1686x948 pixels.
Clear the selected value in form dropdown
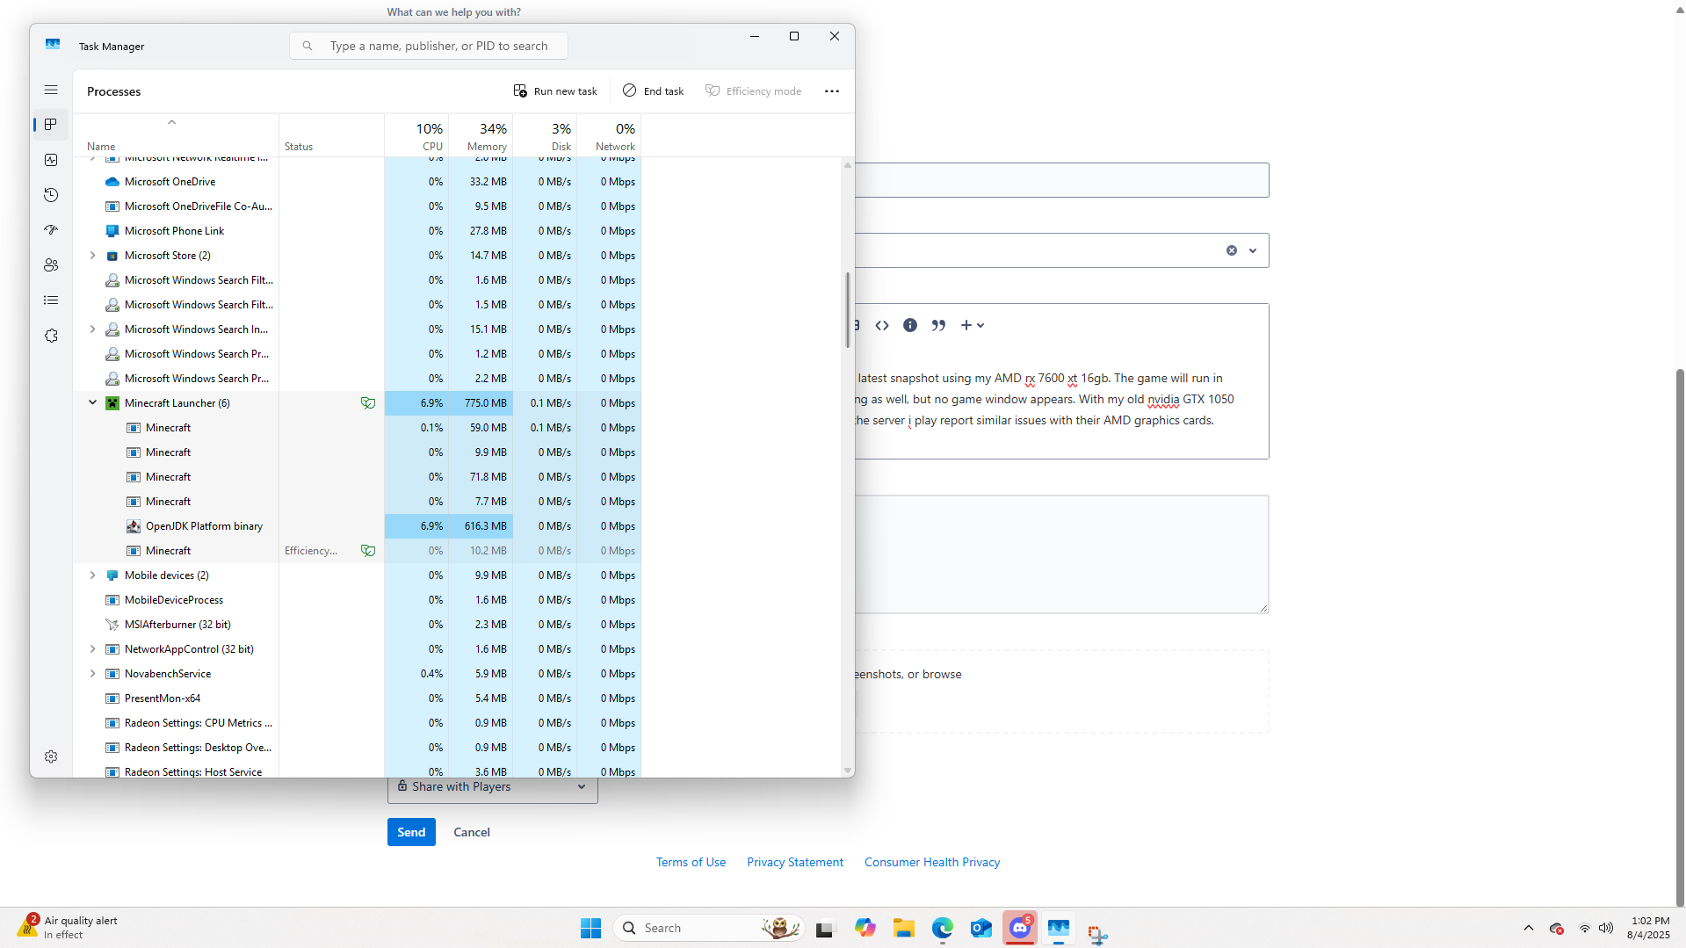(x=1232, y=250)
